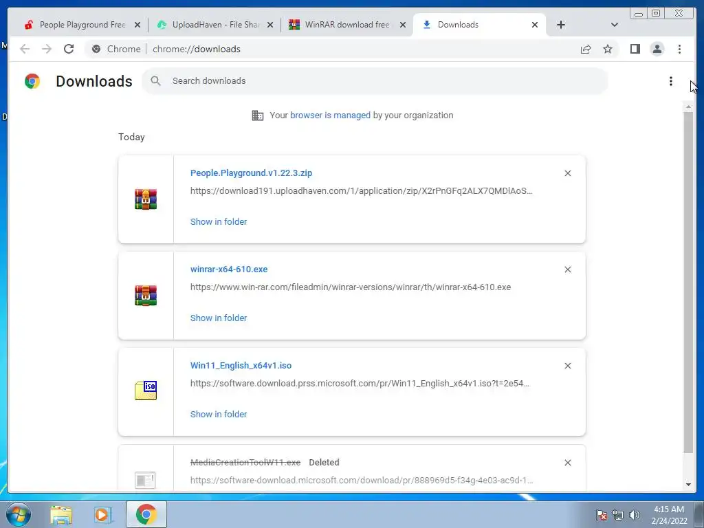
Task: Bookmark this page with the star icon
Action: pyautogui.click(x=608, y=49)
